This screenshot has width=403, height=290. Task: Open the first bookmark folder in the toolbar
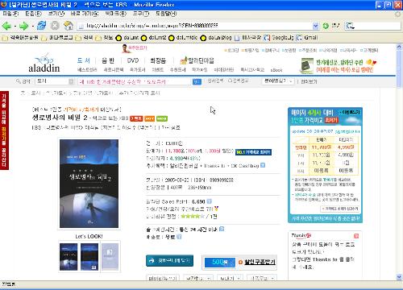pyautogui.click(x=20, y=38)
